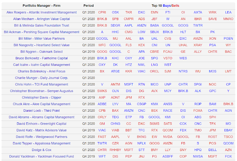Select Q4 2019 in Christopher Davis row
The height and width of the screenshot is (161, 237).
[x=88, y=98]
